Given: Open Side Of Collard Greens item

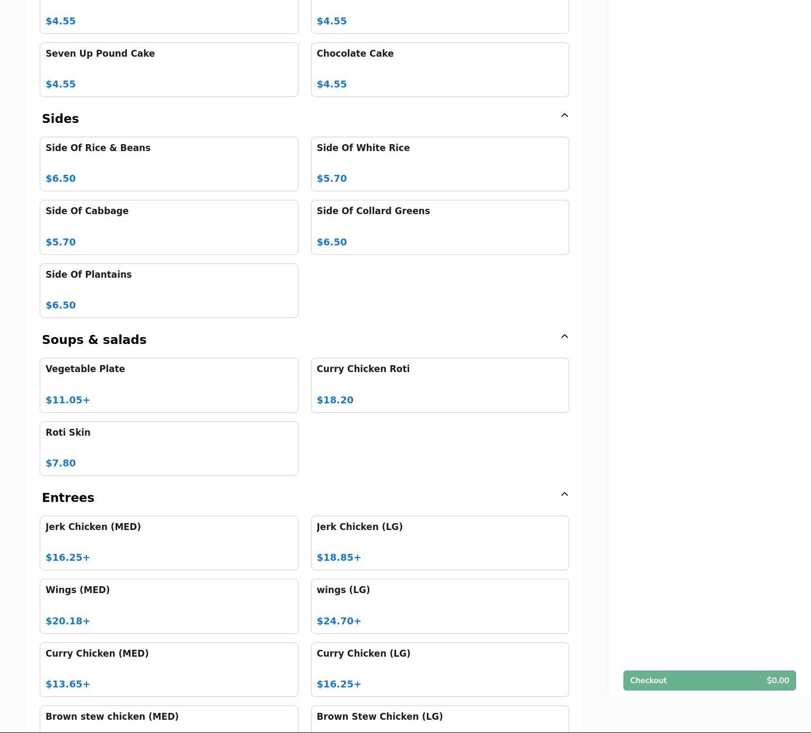Looking at the screenshot, I should coord(439,227).
